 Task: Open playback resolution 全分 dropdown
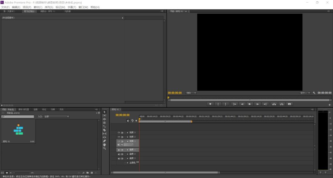point(305,93)
